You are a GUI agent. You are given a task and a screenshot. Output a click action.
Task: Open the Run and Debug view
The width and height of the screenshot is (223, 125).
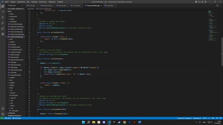3,23
